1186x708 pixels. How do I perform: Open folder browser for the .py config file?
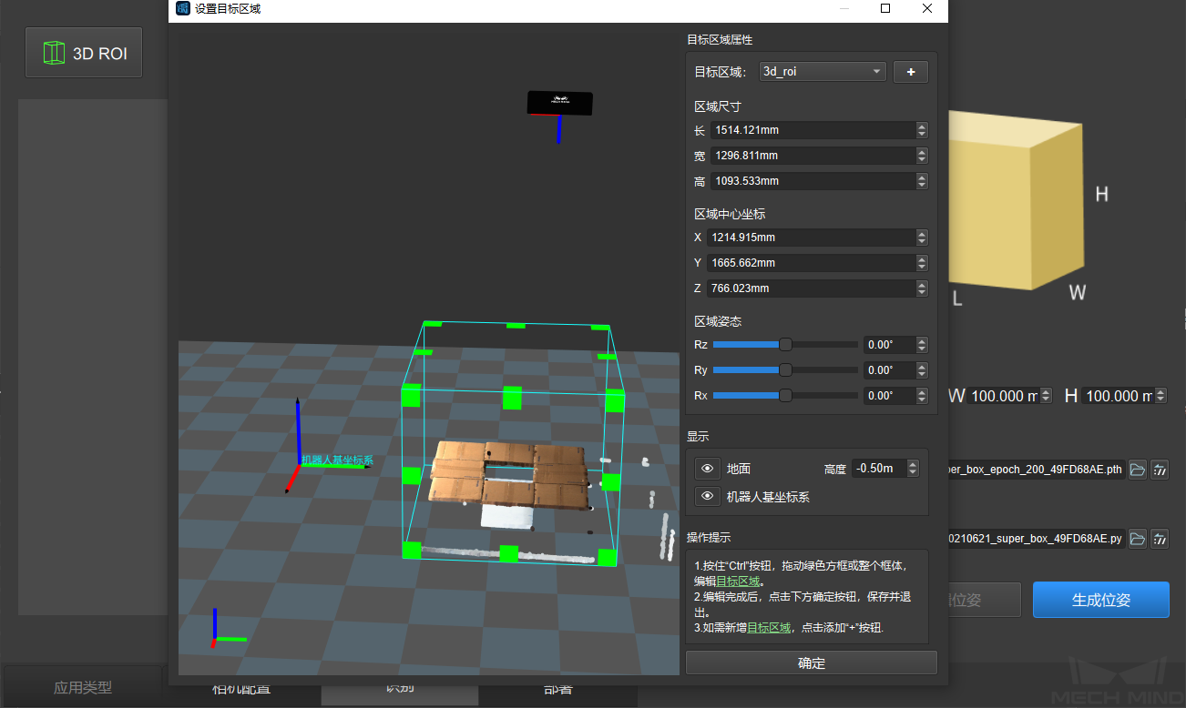[x=1138, y=539]
